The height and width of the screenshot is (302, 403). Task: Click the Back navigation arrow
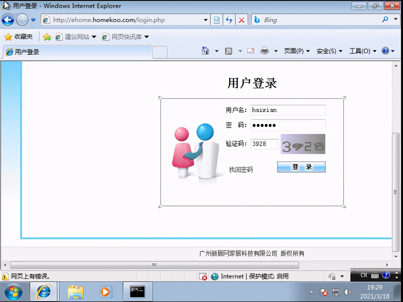pos(8,20)
